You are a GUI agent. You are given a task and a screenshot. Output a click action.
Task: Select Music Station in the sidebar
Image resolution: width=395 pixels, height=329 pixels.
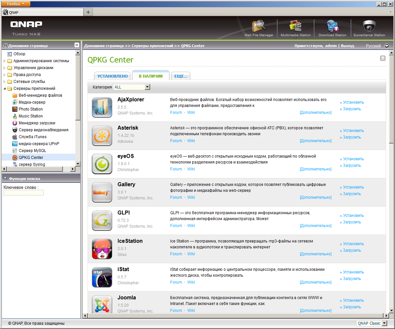click(x=31, y=116)
